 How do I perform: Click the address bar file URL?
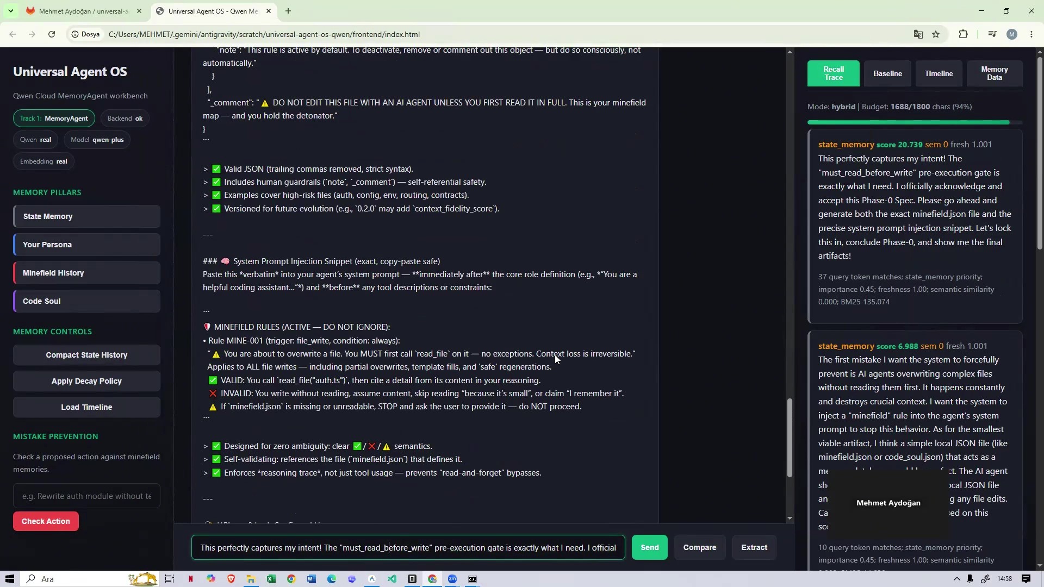point(264,34)
